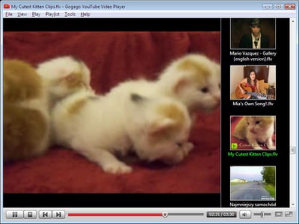Viewport: 299px width, 224px height.
Task: Select the Najmniejszy samochód road thumbnail
Action: click(253, 183)
